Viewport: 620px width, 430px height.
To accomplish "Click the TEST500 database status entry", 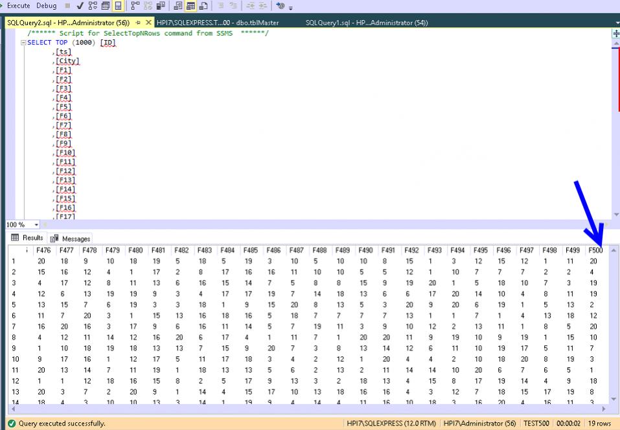I will click(x=536, y=424).
